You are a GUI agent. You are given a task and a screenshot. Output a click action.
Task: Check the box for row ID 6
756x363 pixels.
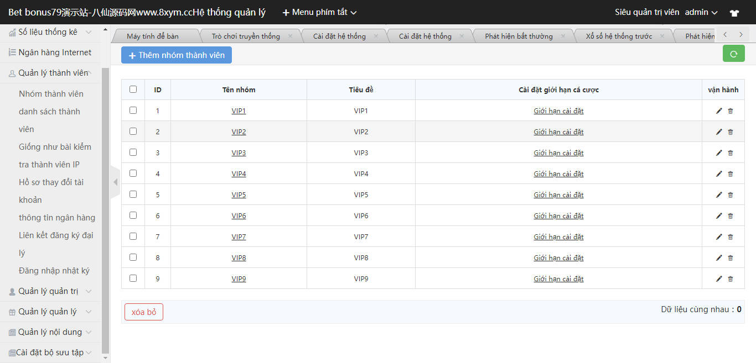click(133, 215)
